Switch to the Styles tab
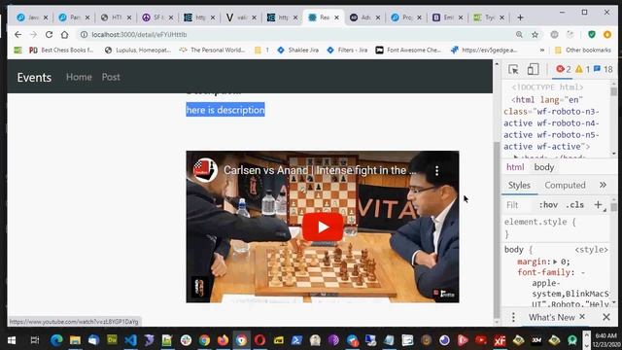This screenshot has height=350, width=622. [x=519, y=186]
